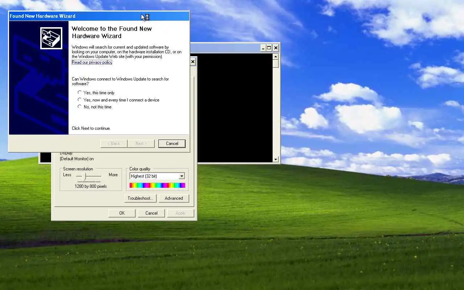Image resolution: width=464 pixels, height=290 pixels.
Task: Click the Found New Hardware Wizard title bar
Action: (99, 16)
